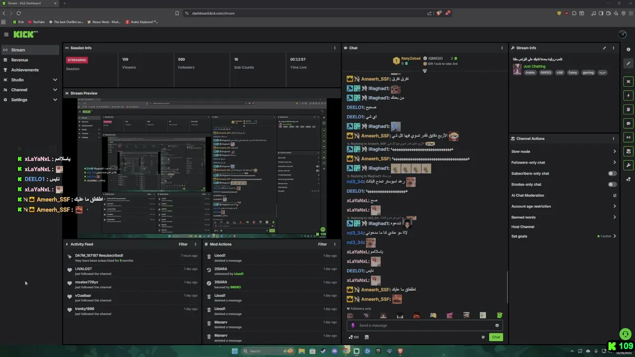Click the green support headset icon

(625, 334)
